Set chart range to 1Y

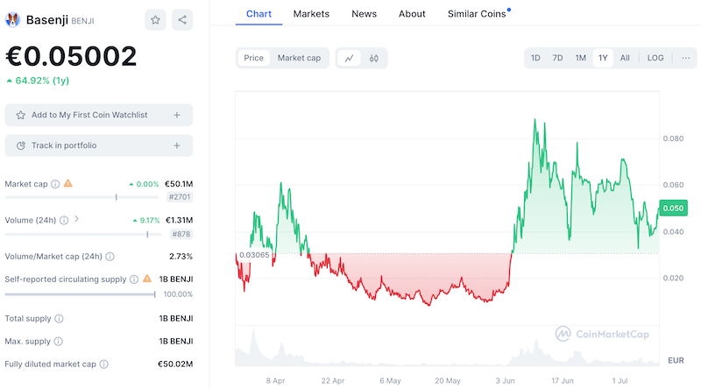tap(603, 58)
